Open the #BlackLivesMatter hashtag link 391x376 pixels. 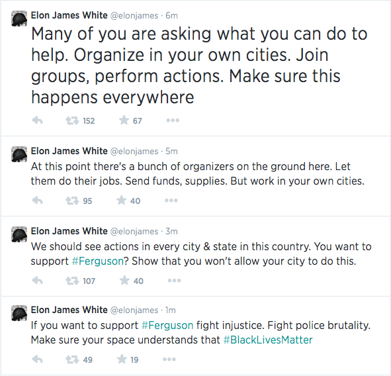[x=268, y=340]
